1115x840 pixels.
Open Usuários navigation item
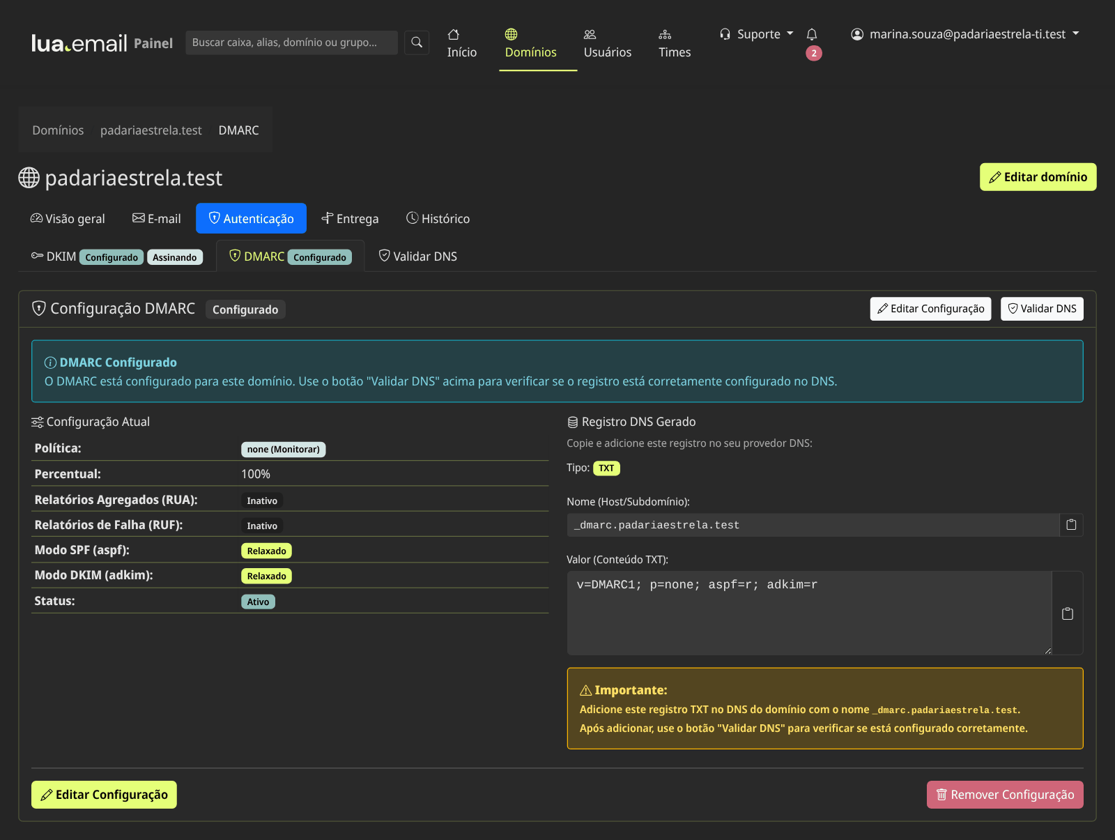click(x=608, y=43)
